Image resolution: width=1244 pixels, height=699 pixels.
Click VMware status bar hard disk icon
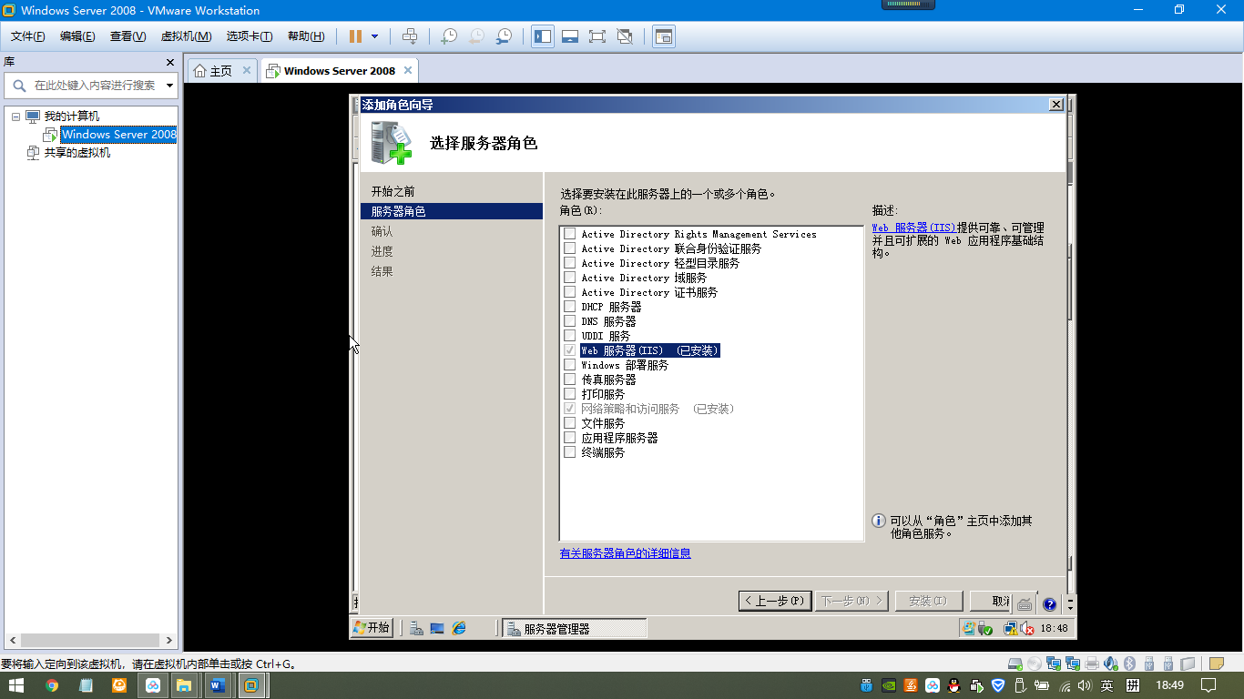pyautogui.click(x=1015, y=664)
